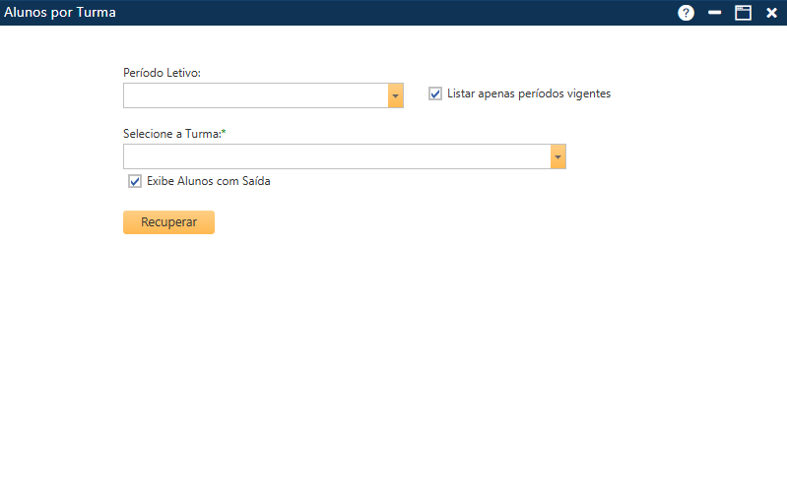Click inside the Período Letivo field
Viewport: 787px width, 493px height.
255,95
